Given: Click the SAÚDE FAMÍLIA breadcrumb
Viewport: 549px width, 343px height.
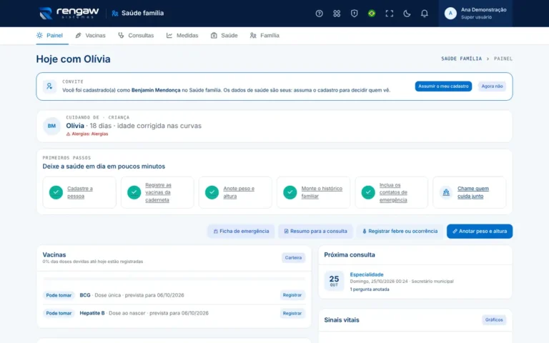Looking at the screenshot, I should point(461,59).
